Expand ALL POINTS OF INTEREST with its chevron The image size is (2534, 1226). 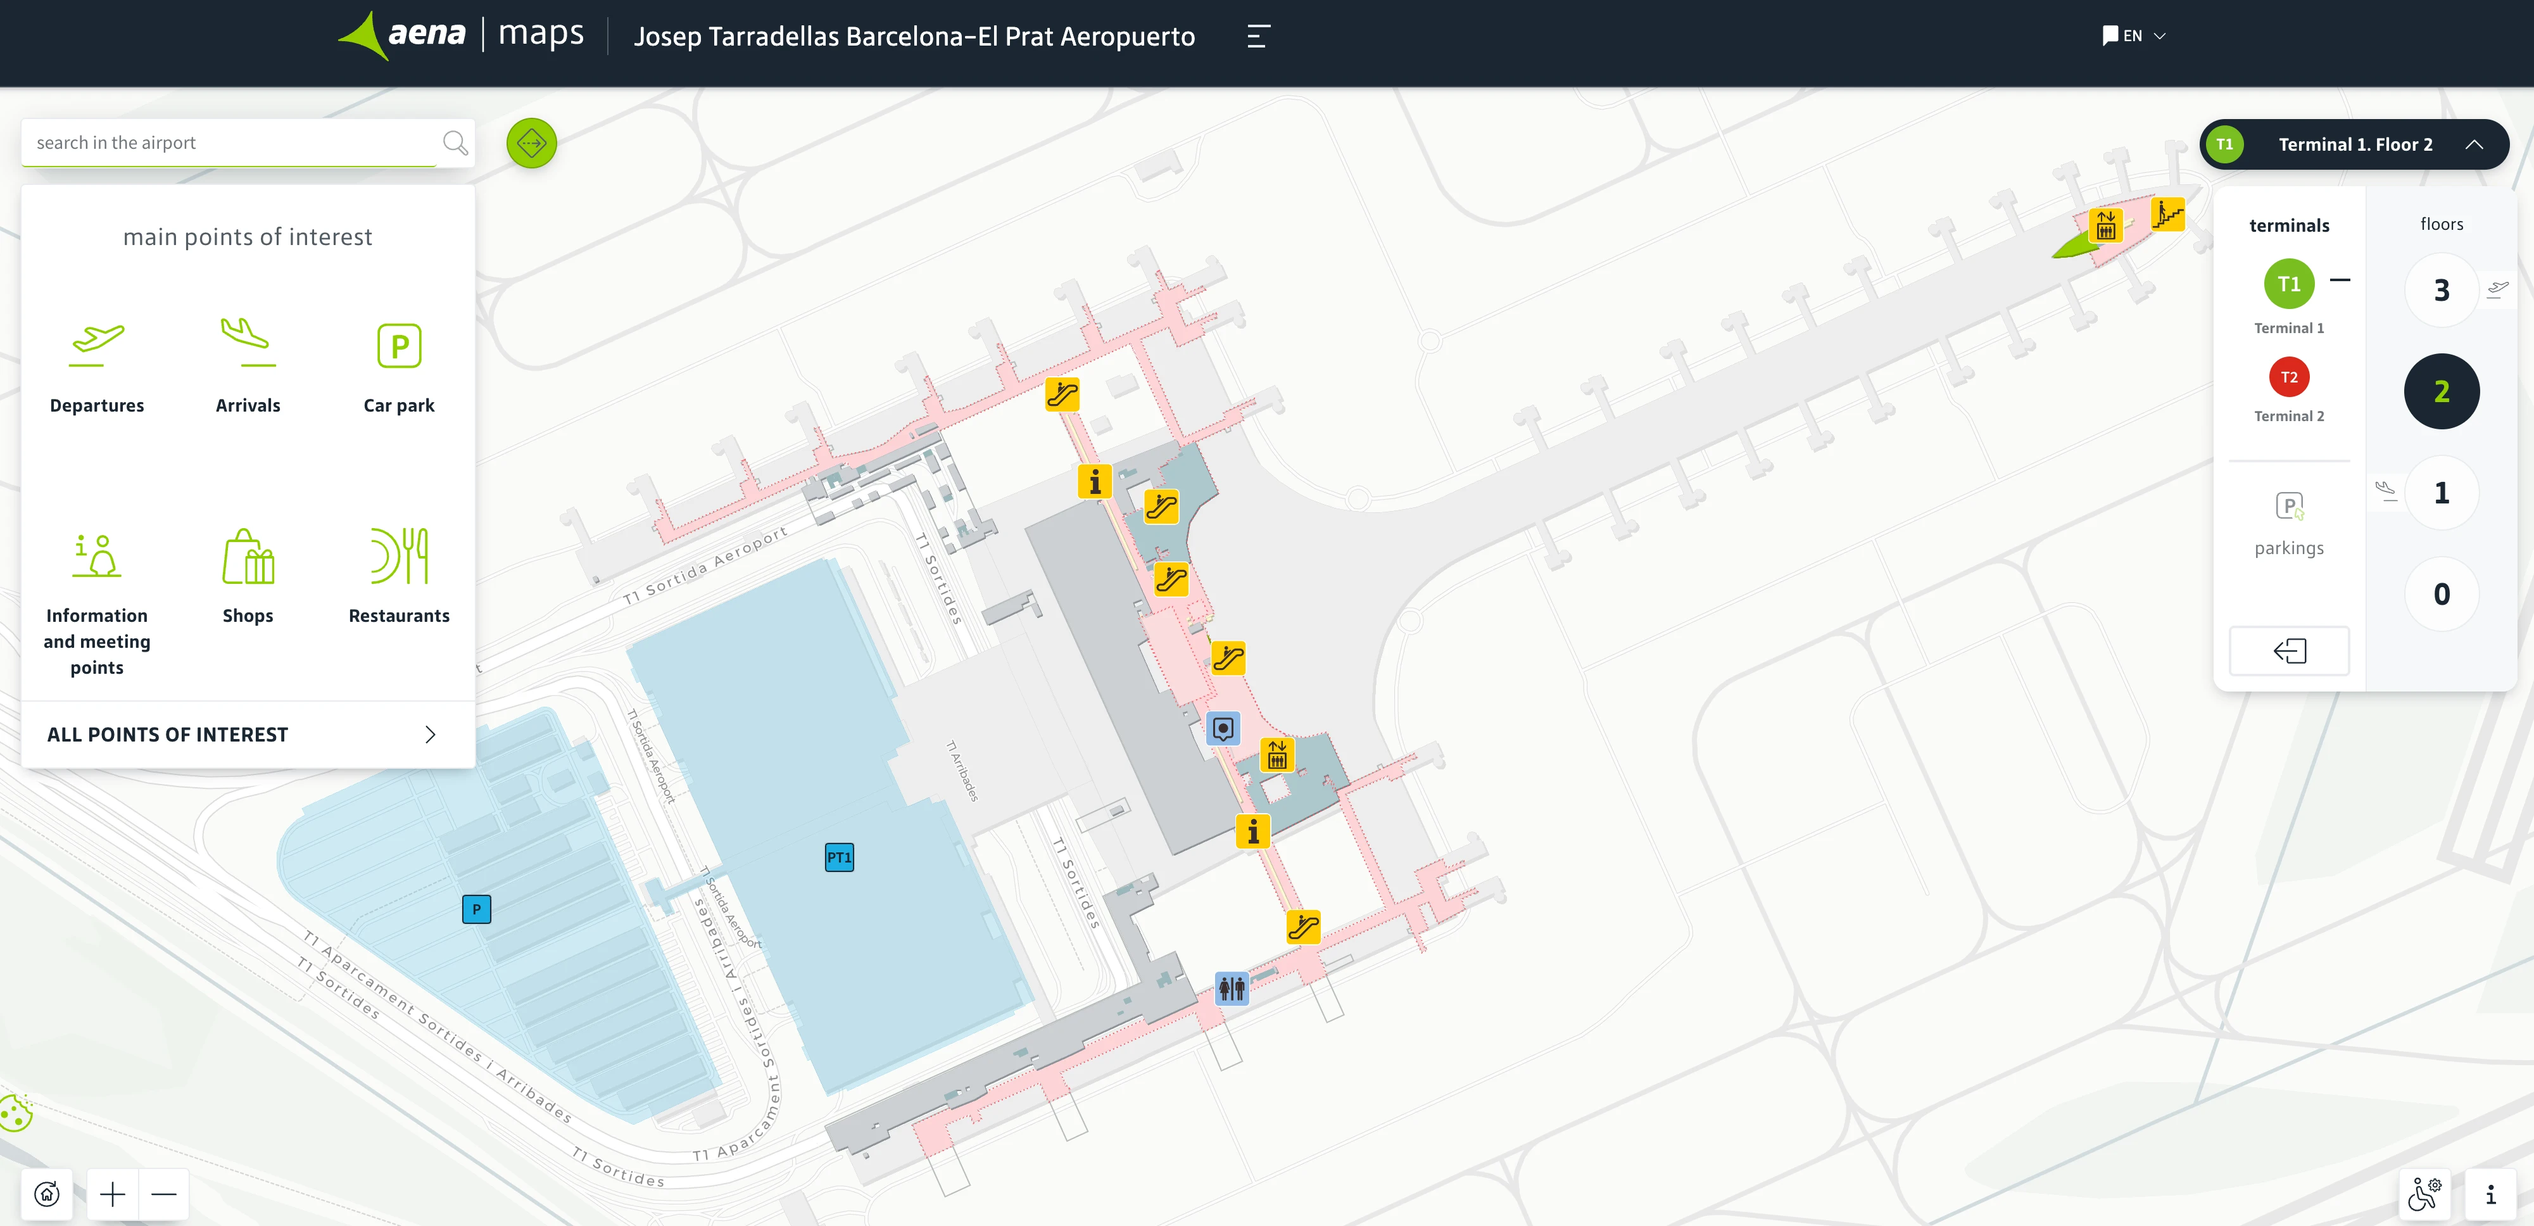pos(430,734)
